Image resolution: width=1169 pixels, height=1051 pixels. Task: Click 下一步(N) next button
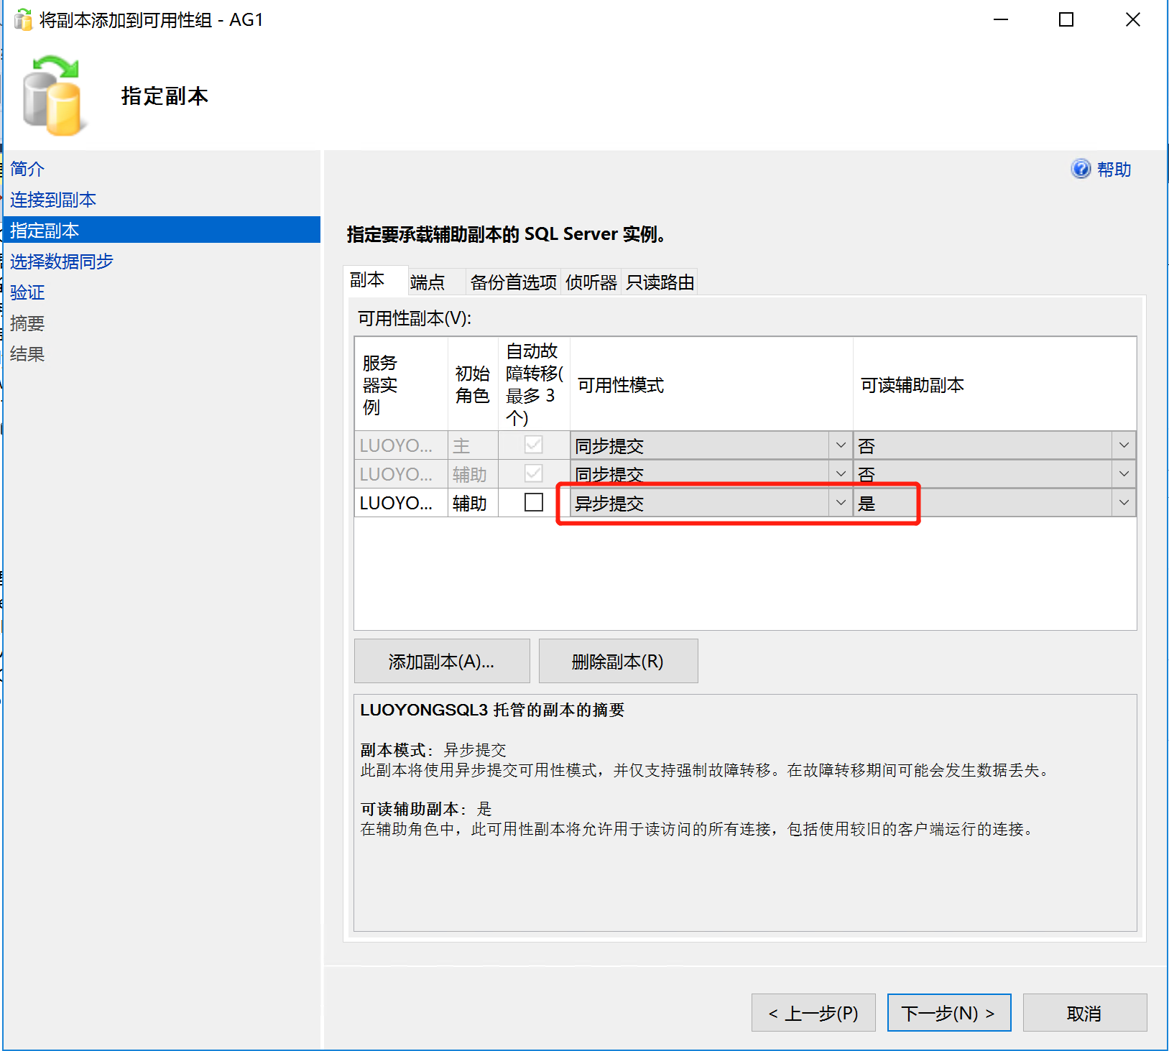coord(949,1013)
